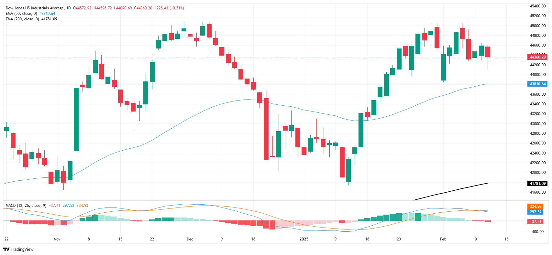The width and height of the screenshot is (552, 255).
Task: Click the red 44360.20 current price tag
Action: (537, 57)
